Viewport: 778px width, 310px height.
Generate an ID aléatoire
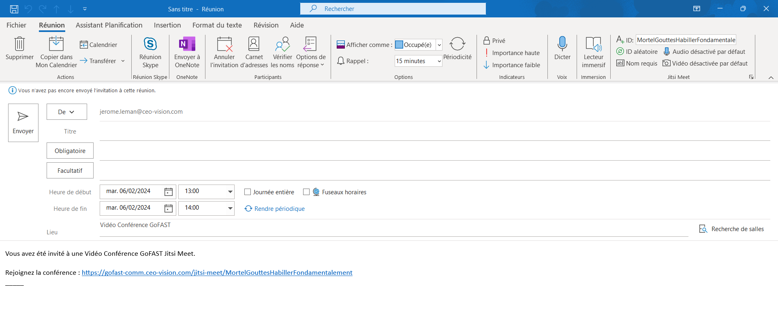click(637, 51)
